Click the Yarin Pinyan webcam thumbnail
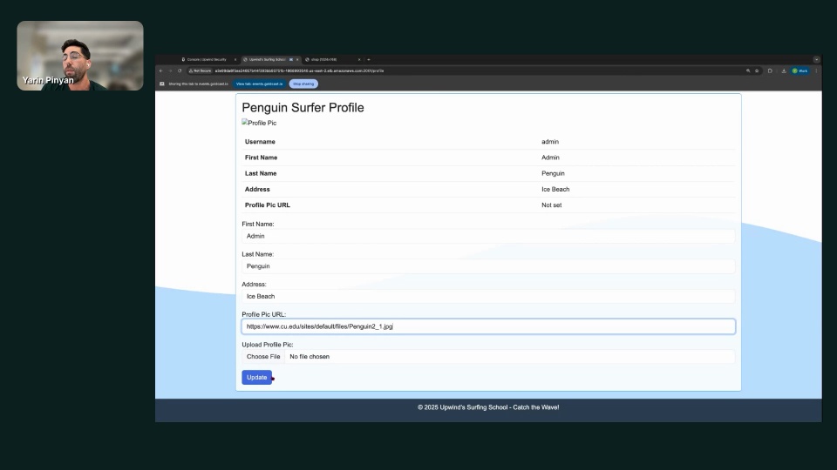837x470 pixels. [x=80, y=56]
